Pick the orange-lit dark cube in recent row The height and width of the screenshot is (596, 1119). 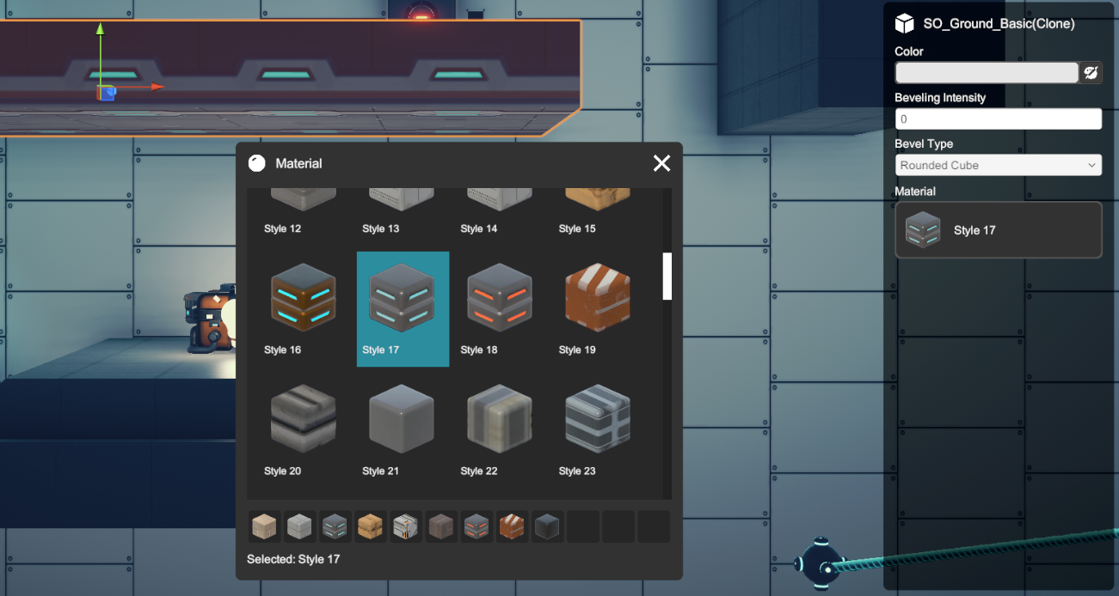click(x=476, y=526)
